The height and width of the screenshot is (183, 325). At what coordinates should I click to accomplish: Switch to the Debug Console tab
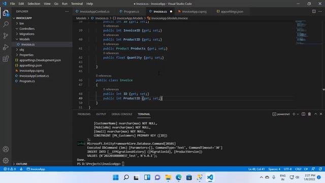pyautogui.click(x=122, y=114)
